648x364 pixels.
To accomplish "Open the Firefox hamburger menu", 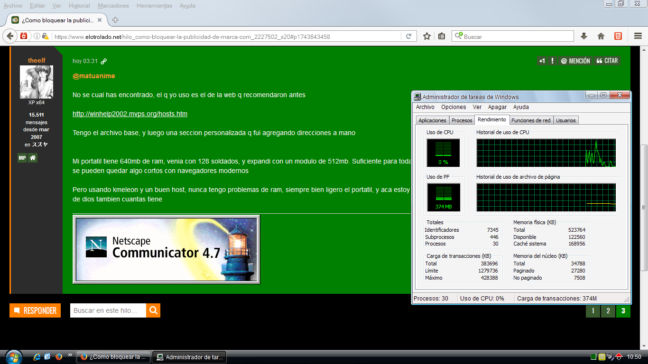I will [x=638, y=36].
